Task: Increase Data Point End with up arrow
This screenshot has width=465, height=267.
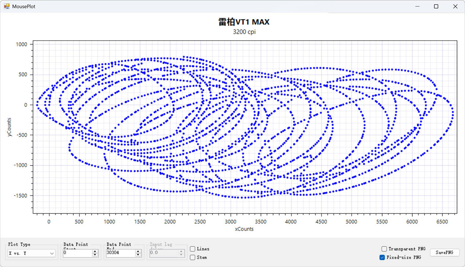Action: coord(138,251)
